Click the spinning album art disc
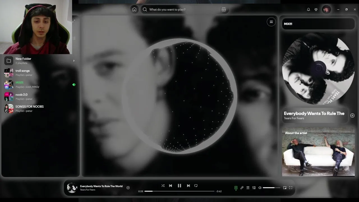Viewport: 359px width, 202px height. (x=318, y=68)
